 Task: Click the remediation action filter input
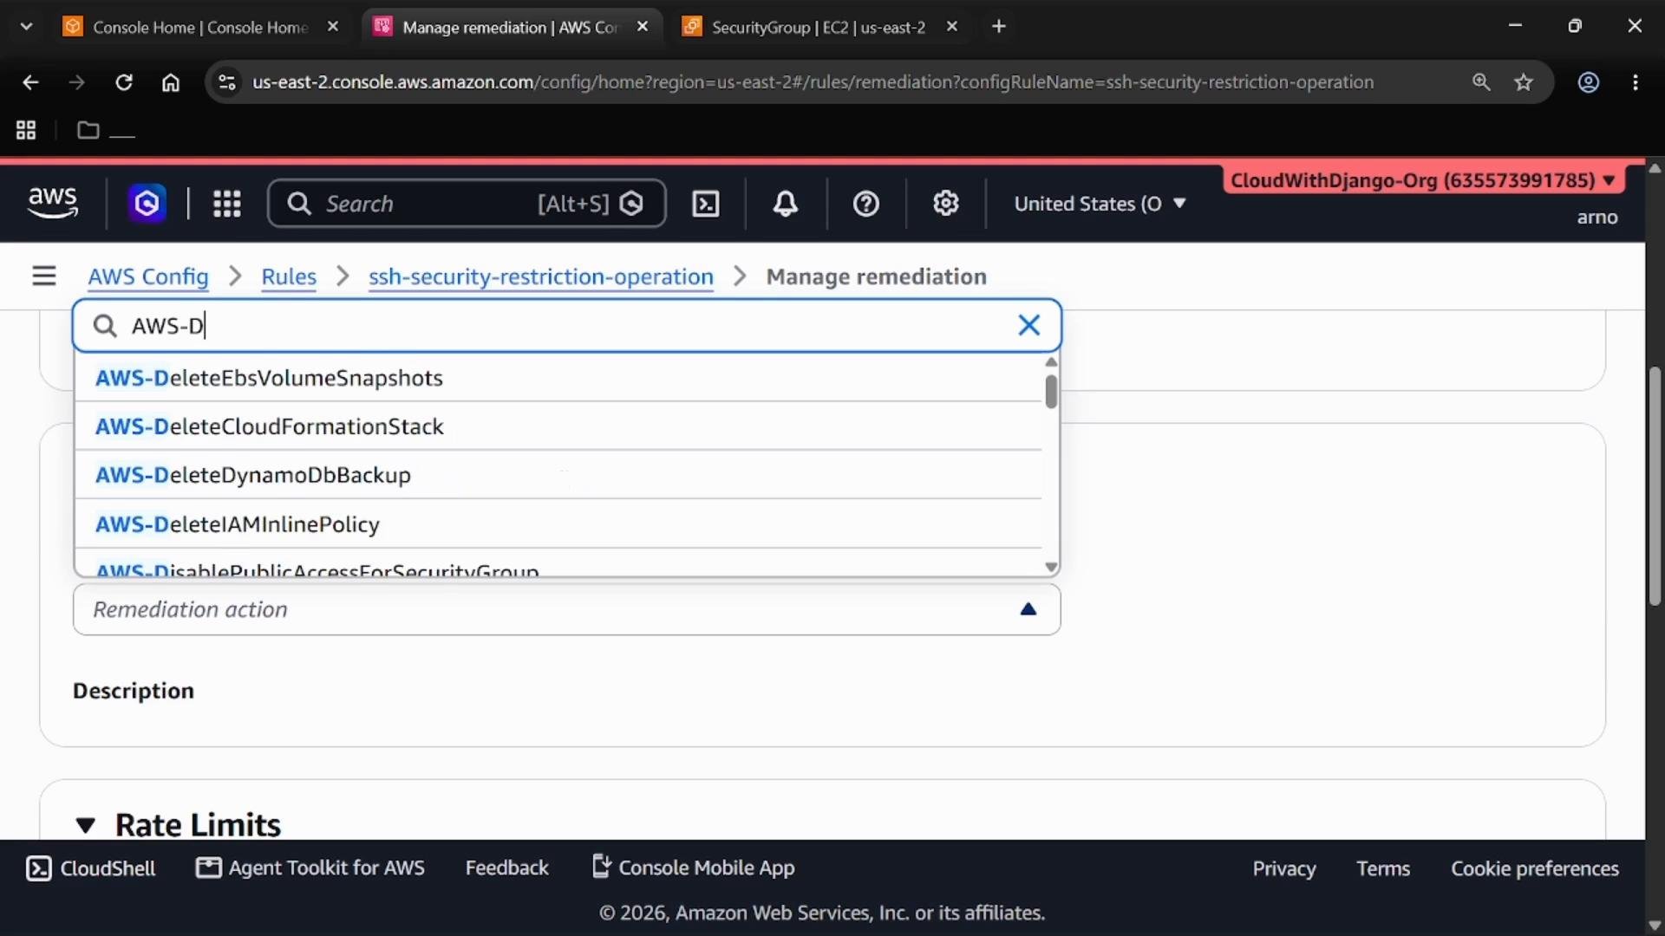[567, 325]
